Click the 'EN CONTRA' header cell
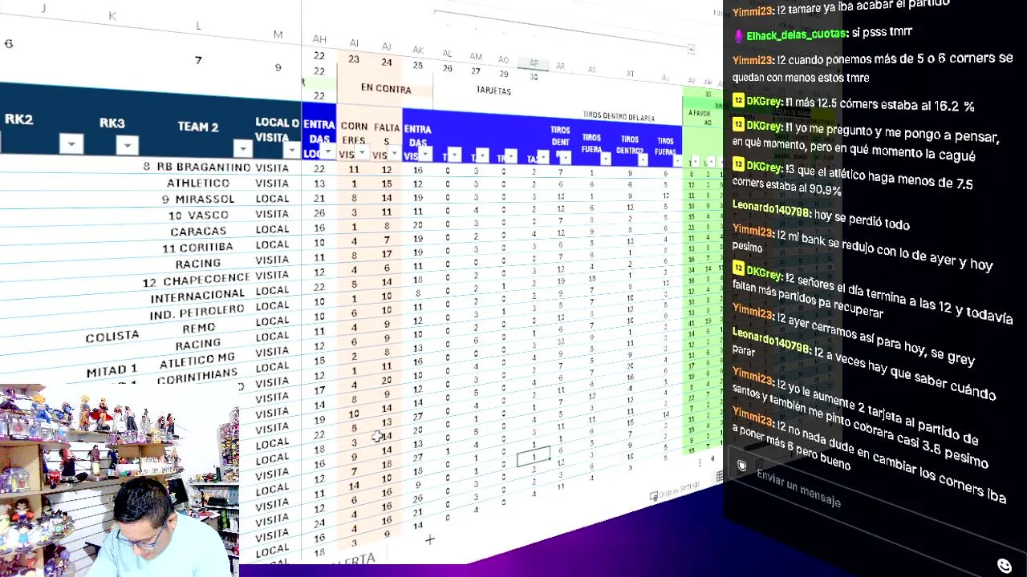Viewport: 1027px width, 577px height. pyautogui.click(x=386, y=89)
